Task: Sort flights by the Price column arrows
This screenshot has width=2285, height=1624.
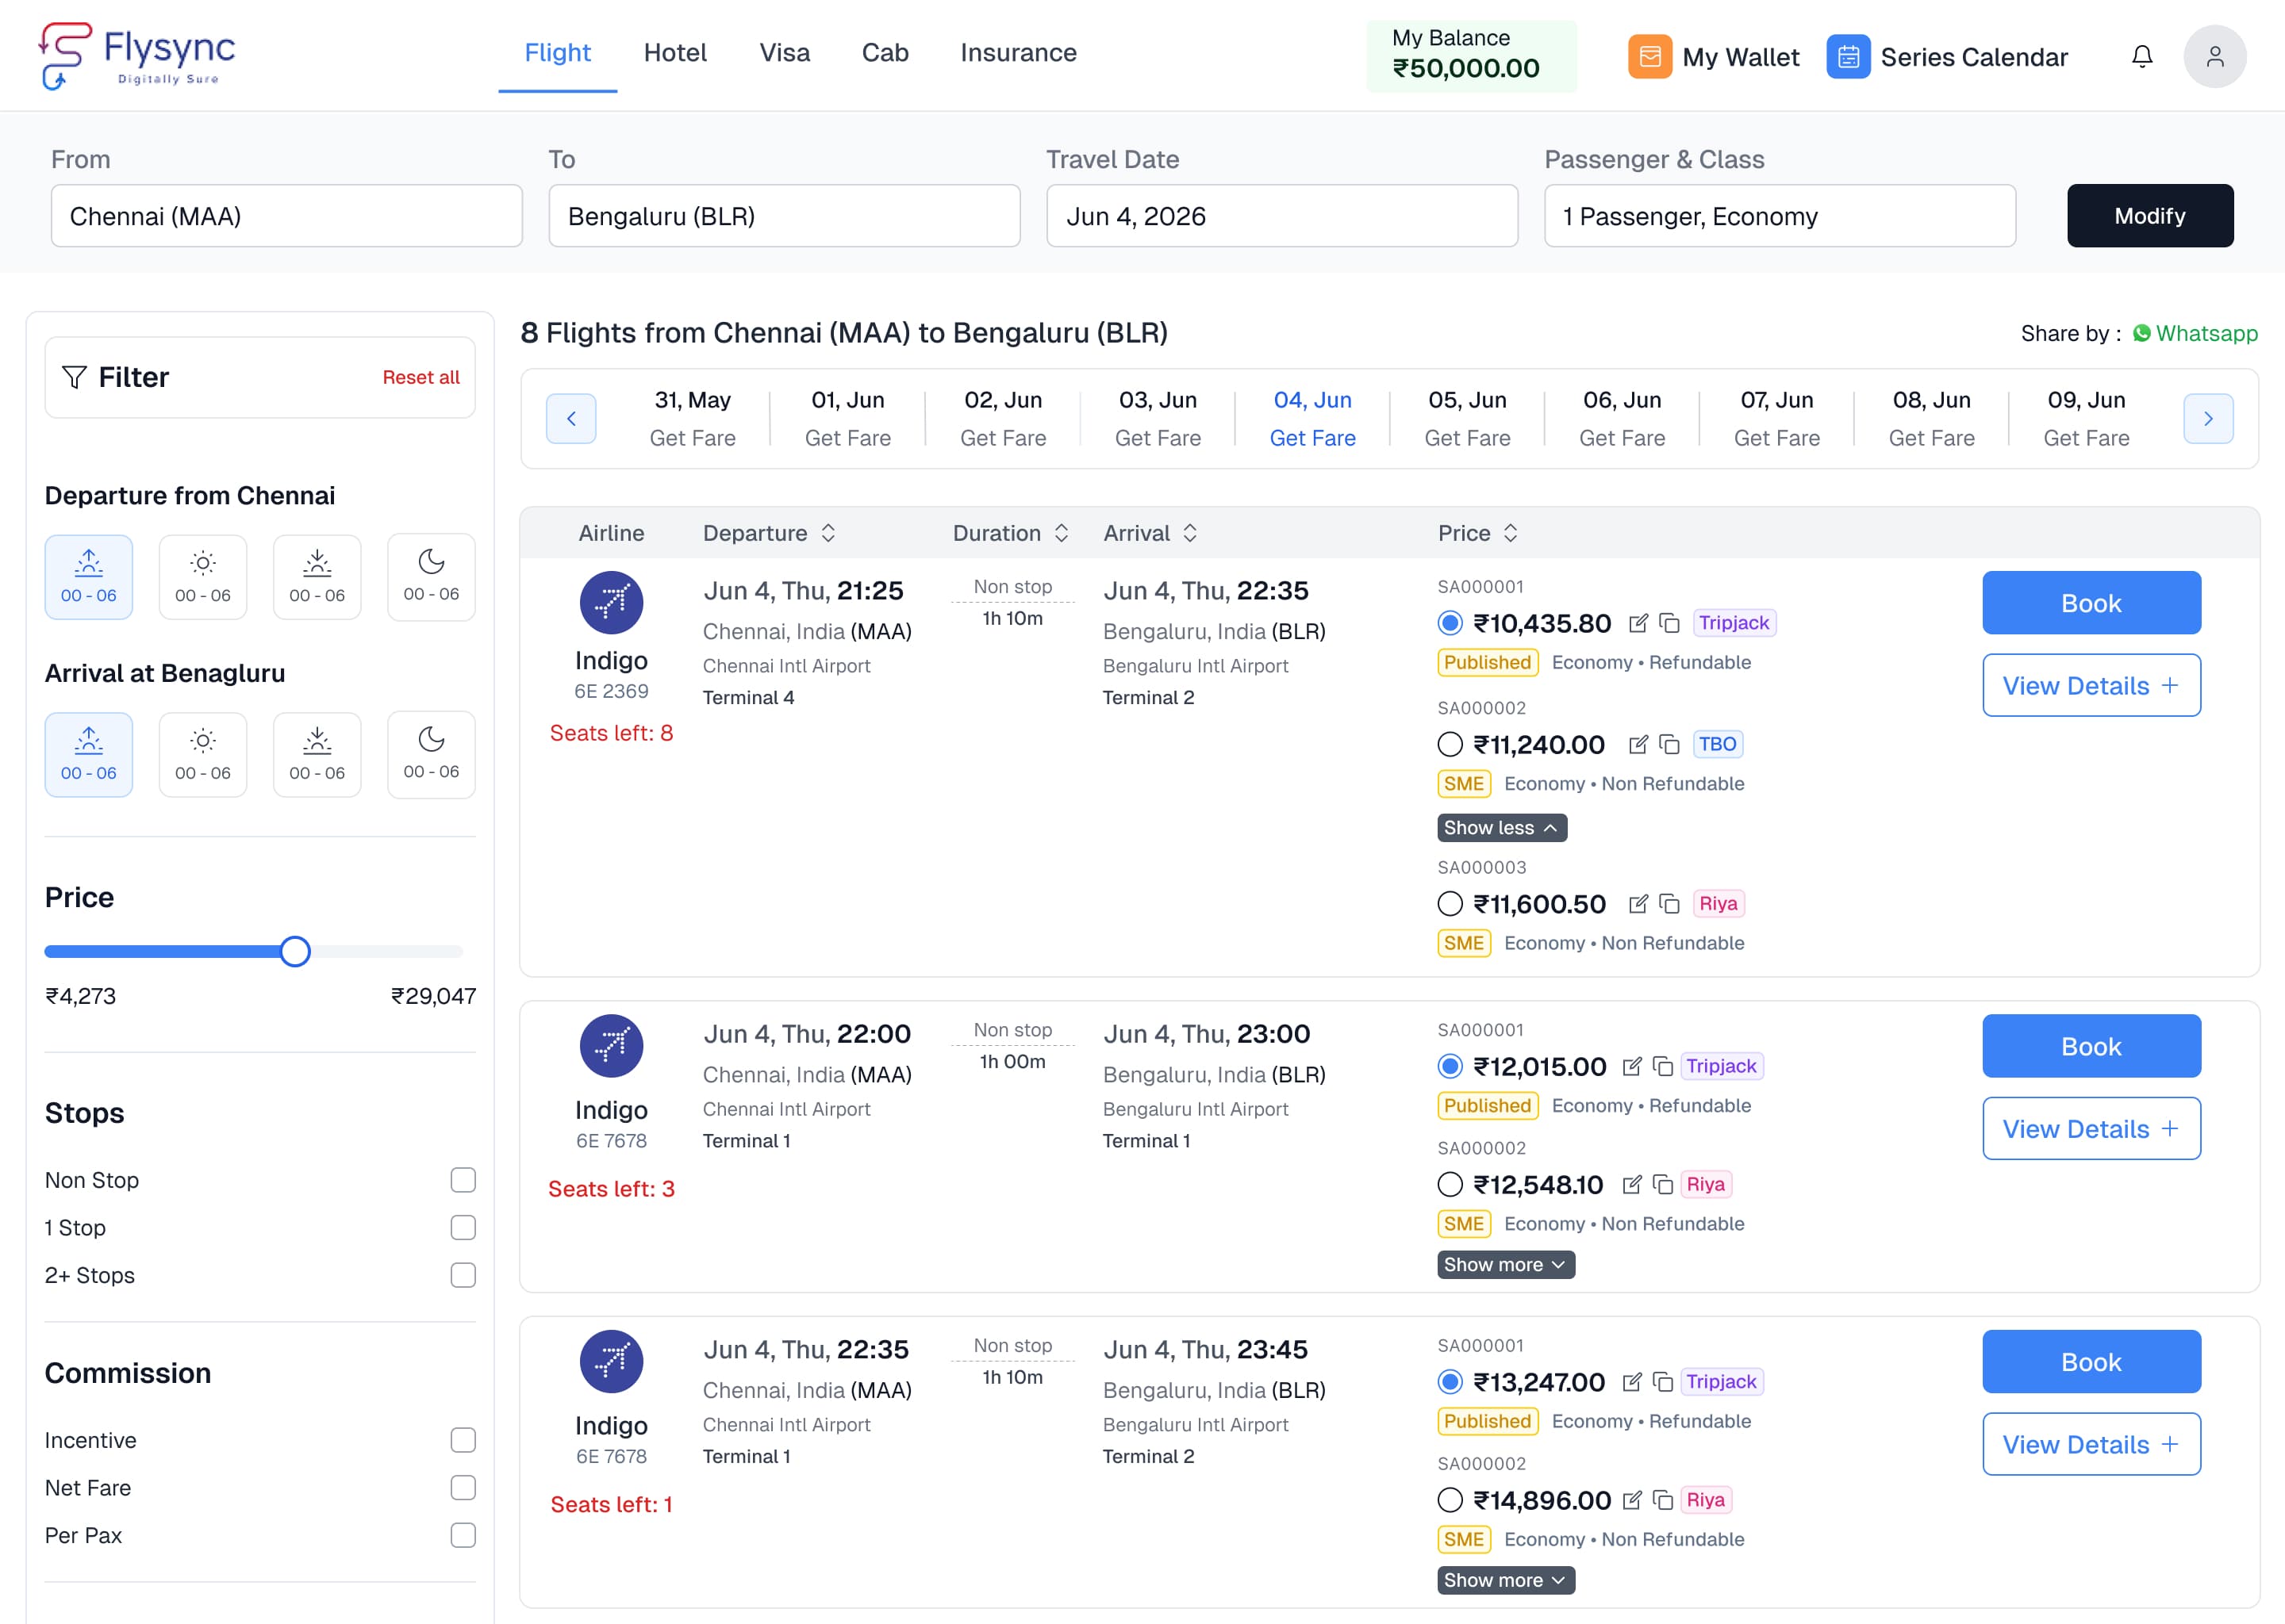Action: pyautogui.click(x=1511, y=533)
